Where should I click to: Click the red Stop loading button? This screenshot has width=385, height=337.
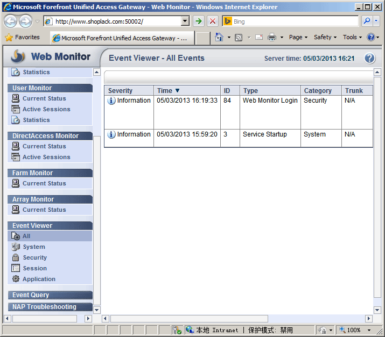click(x=213, y=21)
